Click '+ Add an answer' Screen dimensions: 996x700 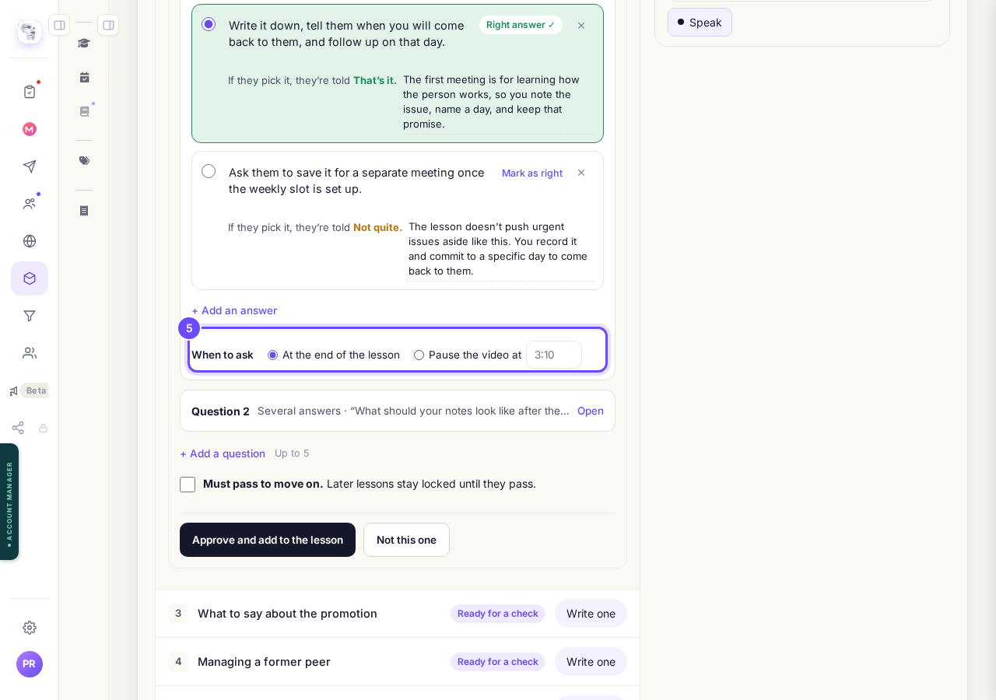234,310
